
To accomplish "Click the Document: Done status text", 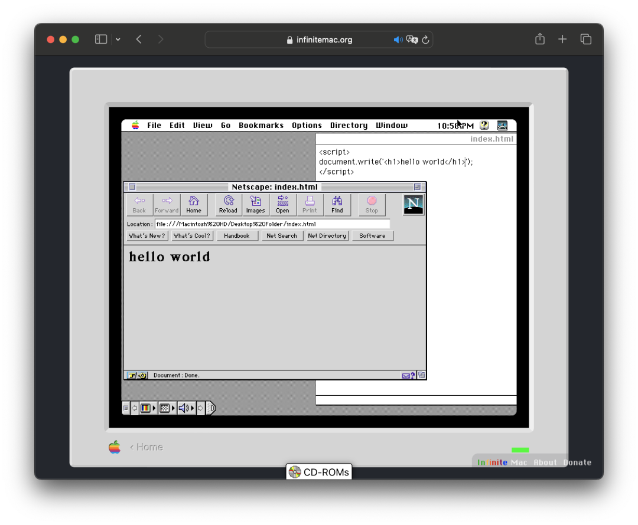I will 176,376.
